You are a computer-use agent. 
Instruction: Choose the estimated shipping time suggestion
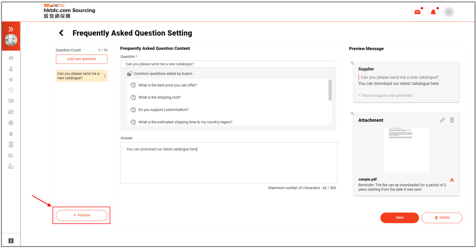click(185, 122)
